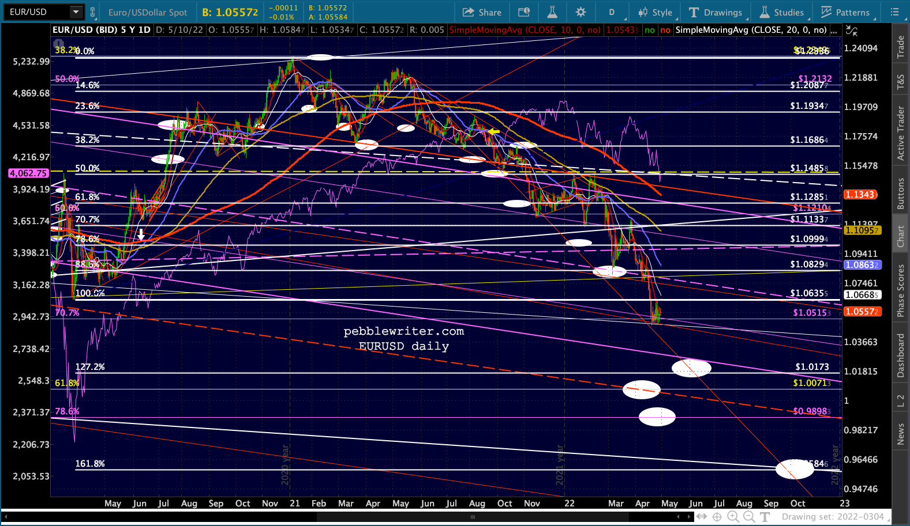
Task: Click the net change -.00011 value
Action: click(x=283, y=8)
